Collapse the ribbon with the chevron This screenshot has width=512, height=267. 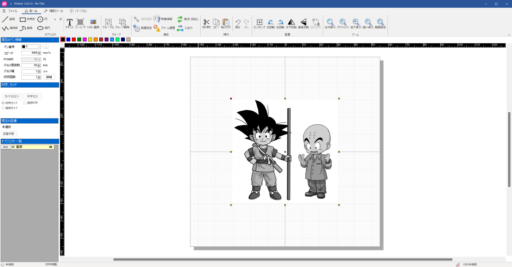[509, 35]
